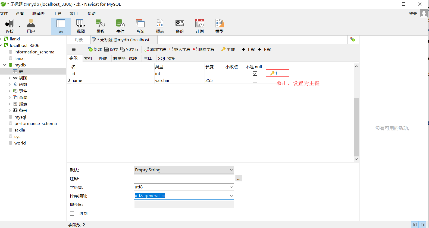This screenshot has width=429, height=228.
Task: Select the Table (表) toolbar icon
Action: [61, 26]
